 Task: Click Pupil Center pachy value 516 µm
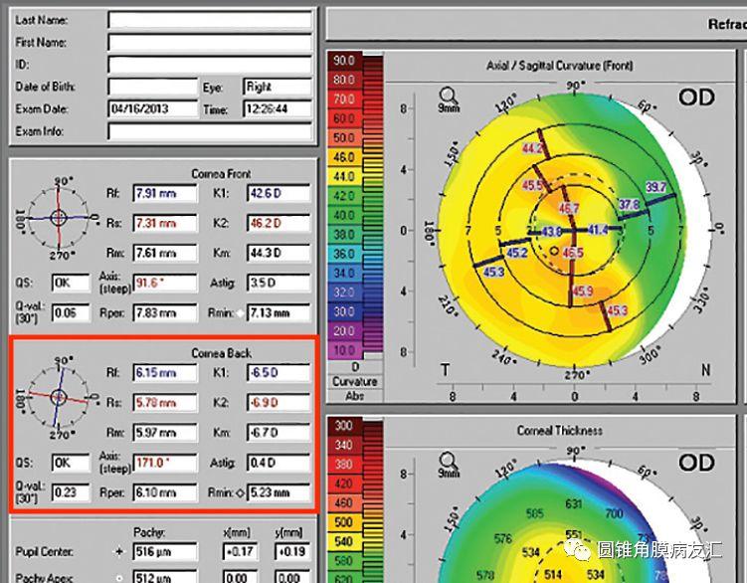tap(165, 552)
